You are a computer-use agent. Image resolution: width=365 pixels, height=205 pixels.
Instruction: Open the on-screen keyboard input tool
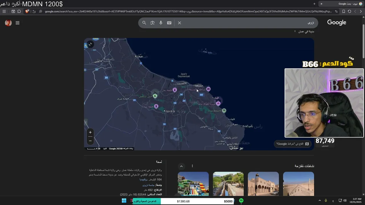coord(169,23)
